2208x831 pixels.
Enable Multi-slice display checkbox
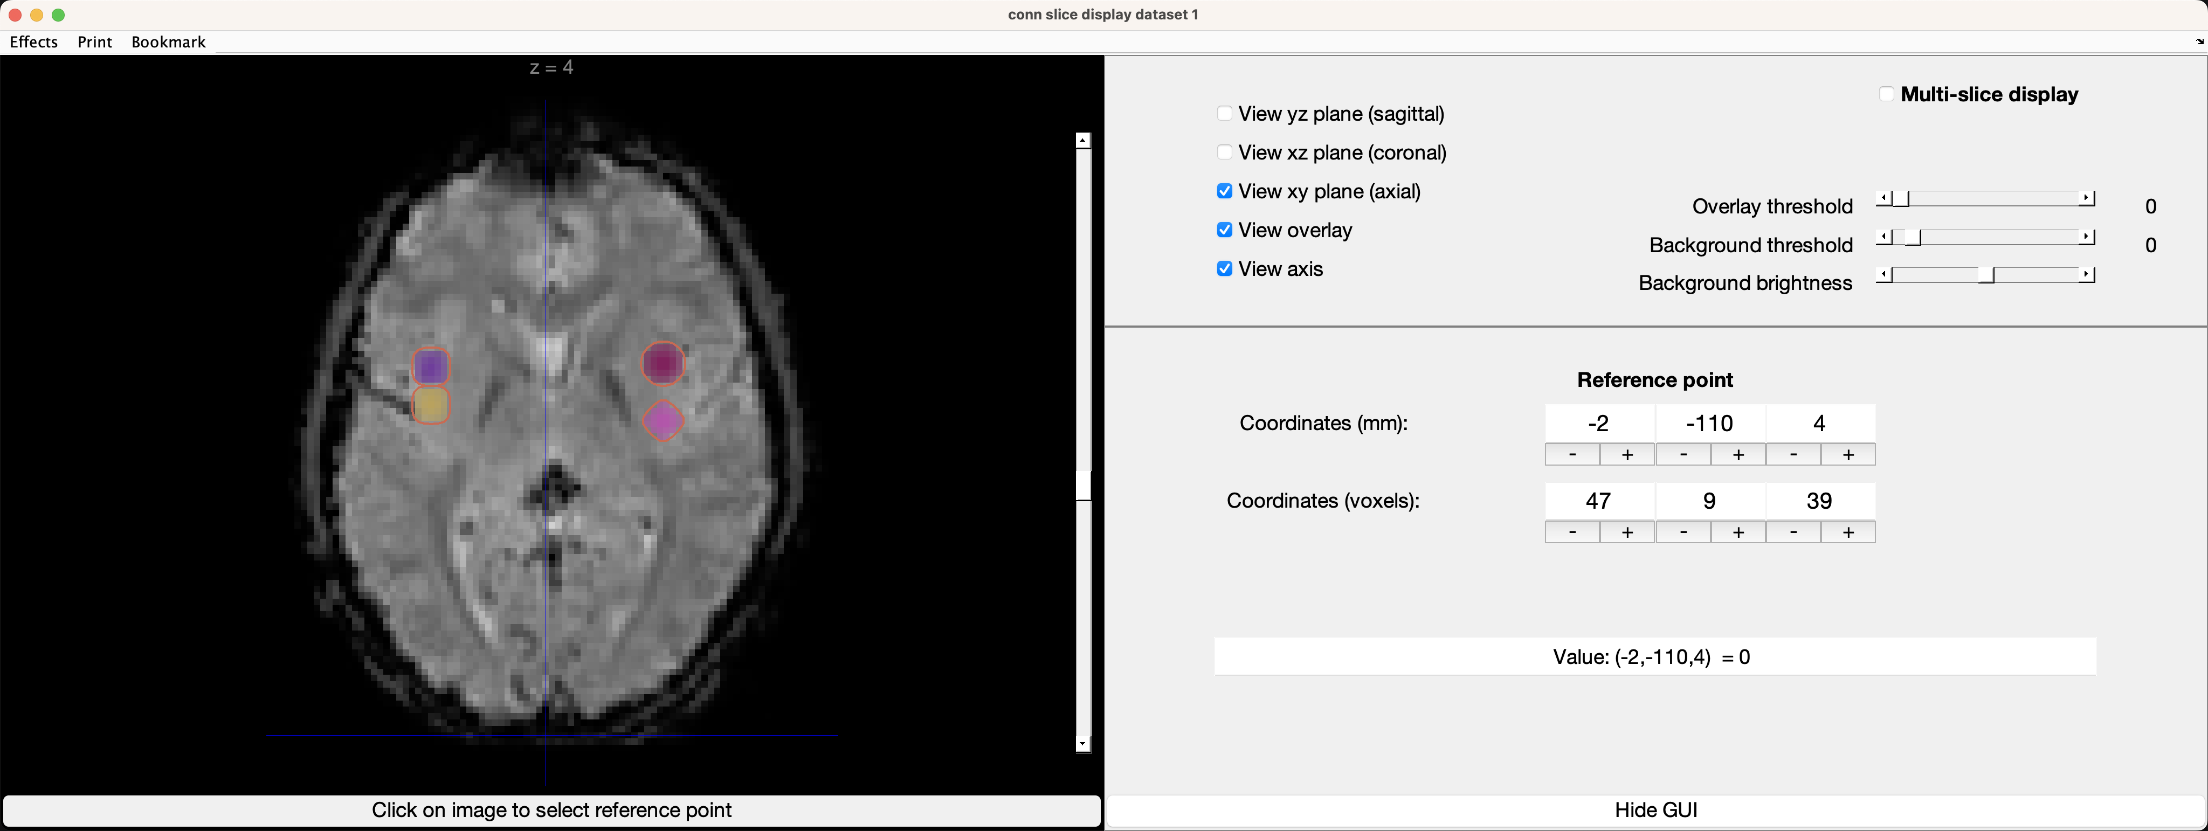[1887, 94]
